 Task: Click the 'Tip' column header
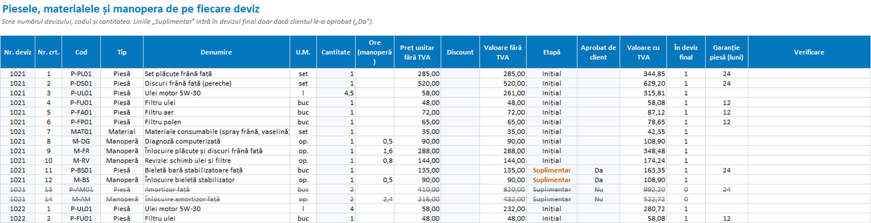122,52
